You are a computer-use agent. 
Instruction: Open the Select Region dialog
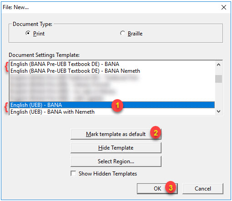coord(116,161)
